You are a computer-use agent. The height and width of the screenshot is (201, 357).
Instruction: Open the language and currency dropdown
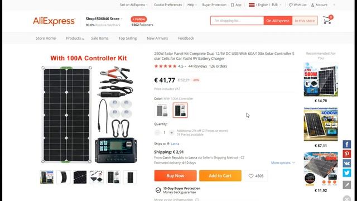pyautogui.click(x=265, y=5)
